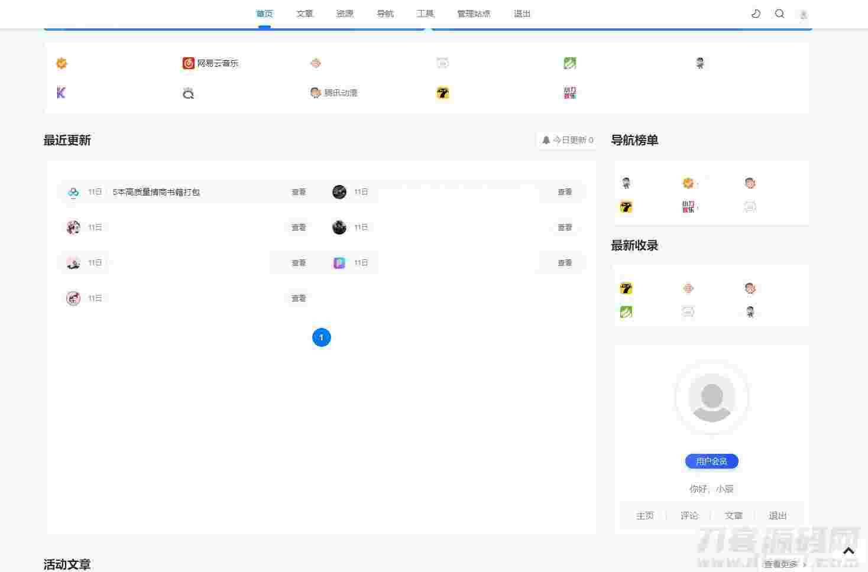The width and height of the screenshot is (868, 572).
Task: Open the 工具 nav item
Action: coord(425,14)
